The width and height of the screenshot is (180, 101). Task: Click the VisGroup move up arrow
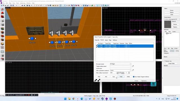pyautogui.click(x=175, y=49)
